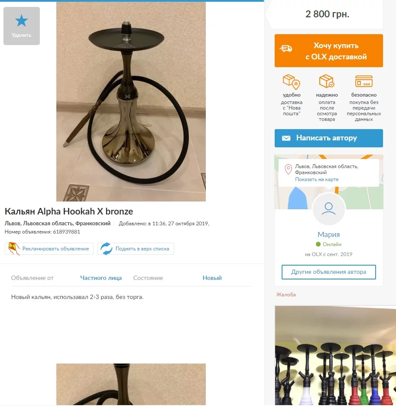Select the Частного лица filter link
Viewport: 396px width, 406px height.
coord(101,278)
